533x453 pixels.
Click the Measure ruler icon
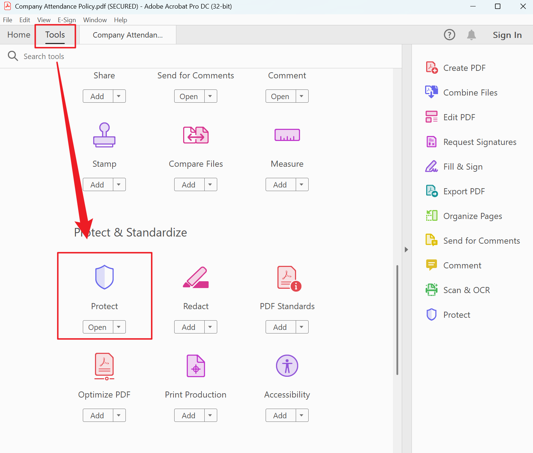[x=287, y=135]
